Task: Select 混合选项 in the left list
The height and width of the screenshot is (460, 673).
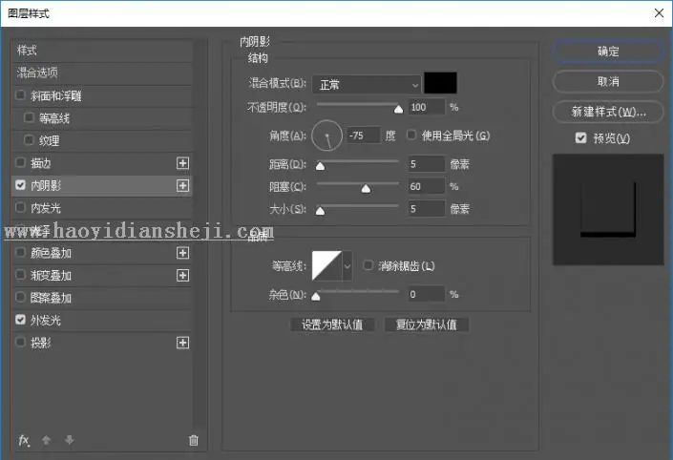Action: pyautogui.click(x=102, y=73)
